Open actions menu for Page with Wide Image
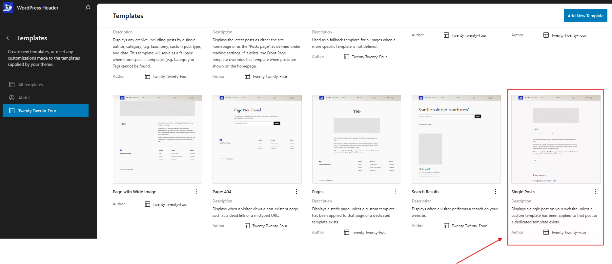 click(197, 192)
